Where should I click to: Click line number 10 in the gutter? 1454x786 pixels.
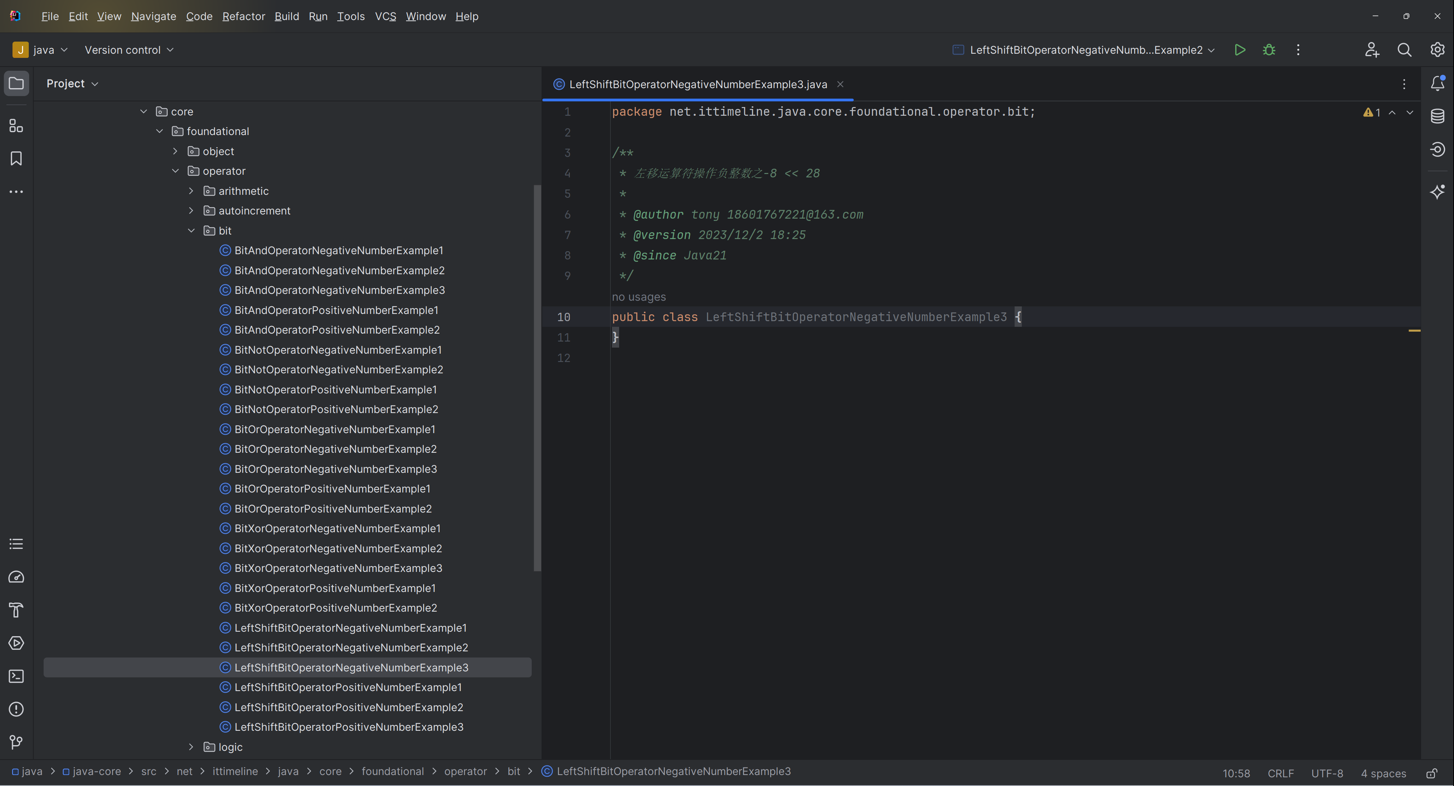(x=563, y=317)
